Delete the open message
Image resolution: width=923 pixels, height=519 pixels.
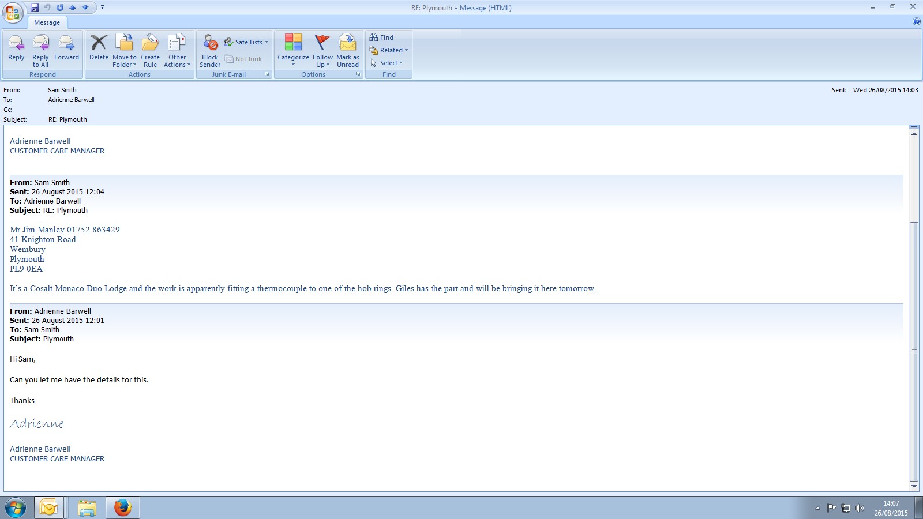pos(99,50)
